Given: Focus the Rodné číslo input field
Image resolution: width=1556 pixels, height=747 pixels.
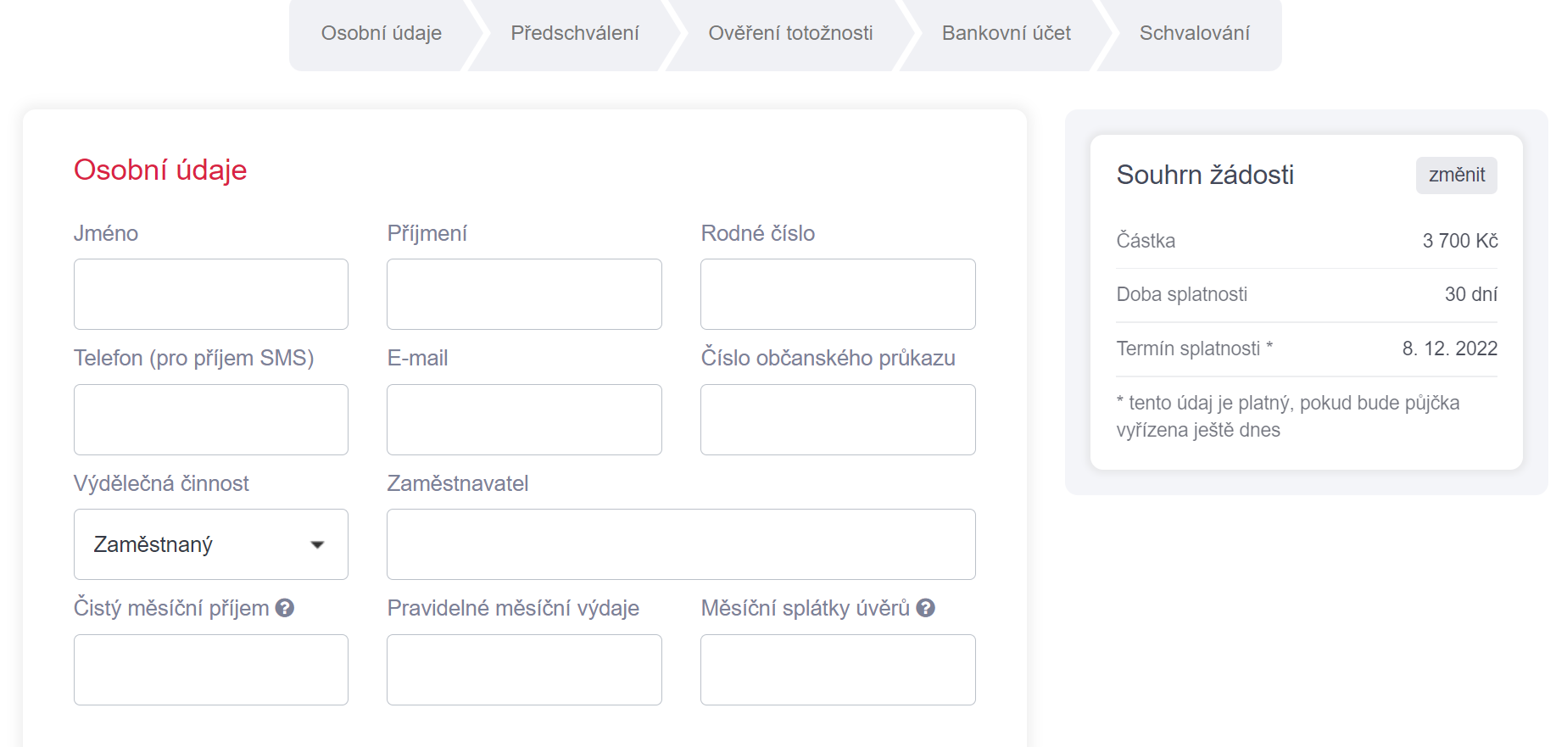Looking at the screenshot, I should [x=838, y=294].
